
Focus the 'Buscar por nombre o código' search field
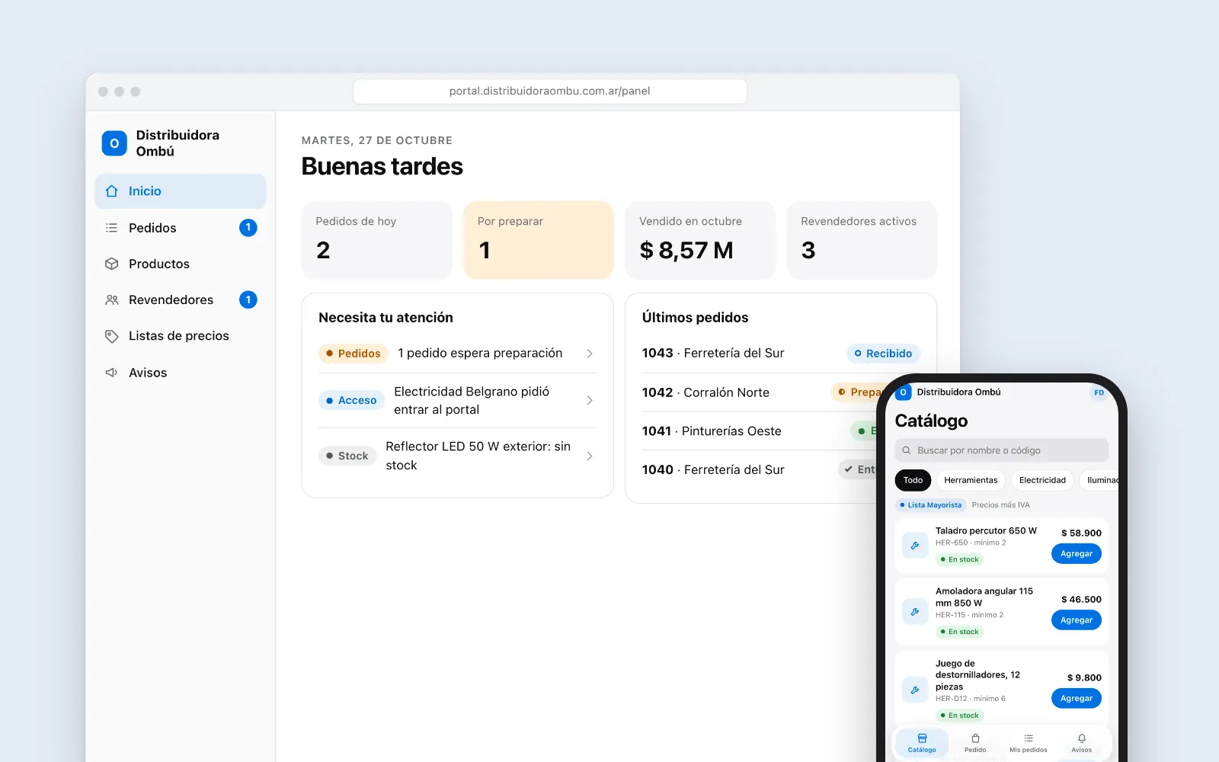1002,450
